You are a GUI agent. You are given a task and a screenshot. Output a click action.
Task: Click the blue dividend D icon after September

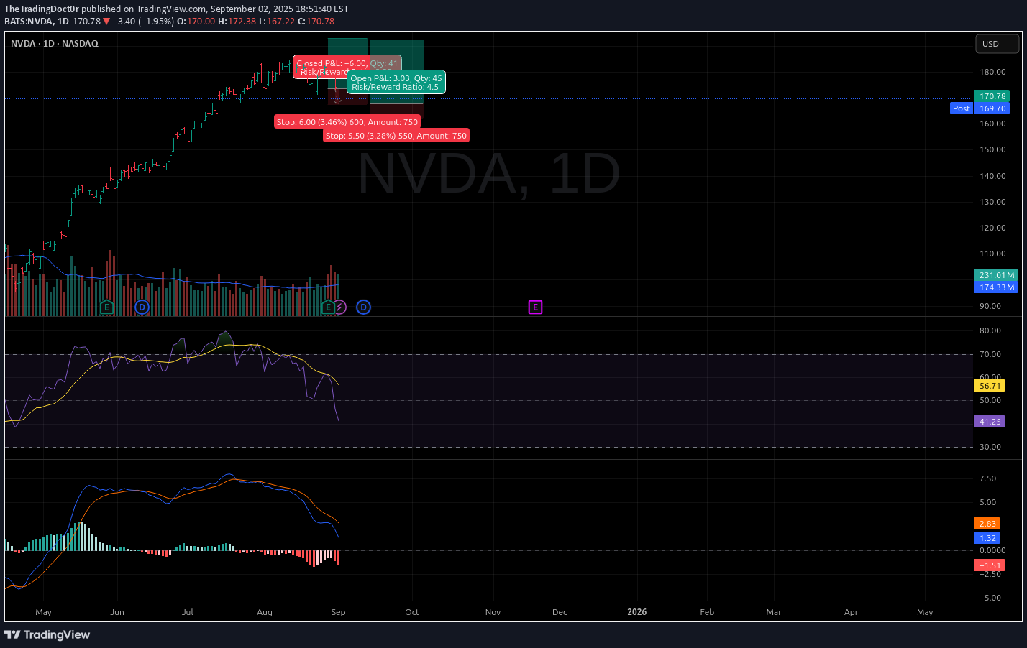[364, 307]
